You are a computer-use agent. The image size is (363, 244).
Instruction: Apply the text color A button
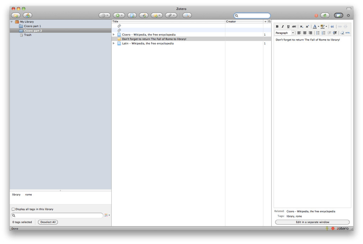coord(315,27)
